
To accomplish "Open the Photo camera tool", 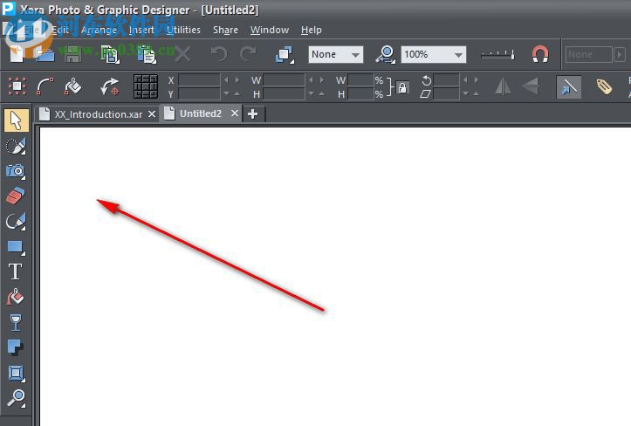I will 16,171.
